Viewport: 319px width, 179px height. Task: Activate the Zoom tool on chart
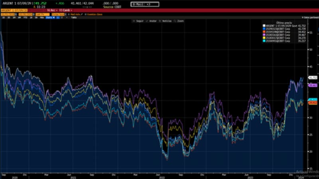pos(179,21)
